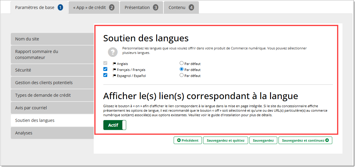The height and width of the screenshot is (168, 356).
Task: Click the step 1 badge on Paramètres de base
Action: coord(60,7)
